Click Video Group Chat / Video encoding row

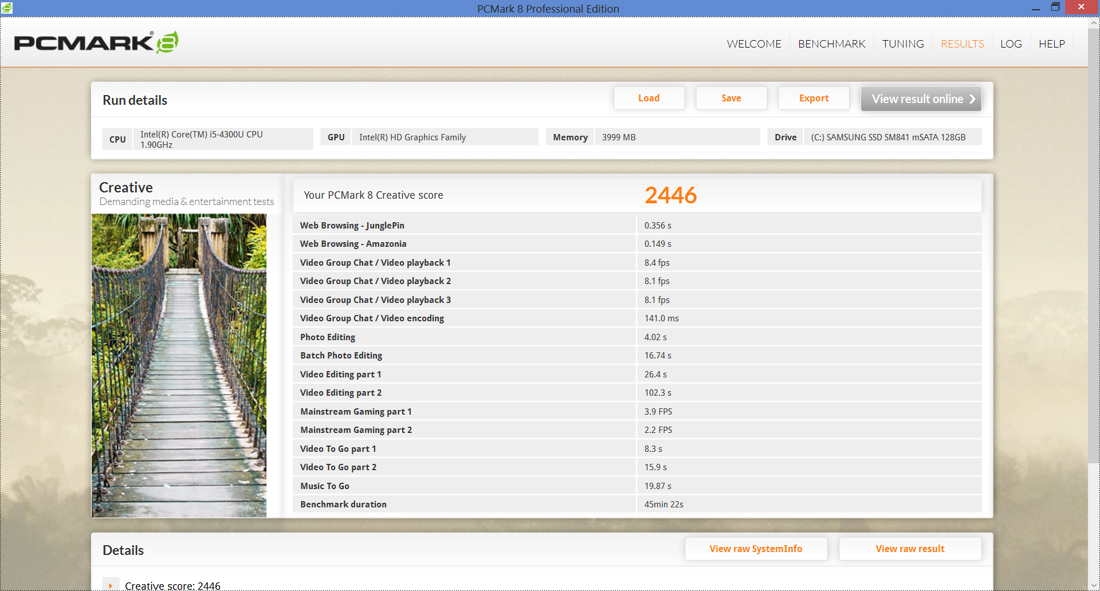637,318
